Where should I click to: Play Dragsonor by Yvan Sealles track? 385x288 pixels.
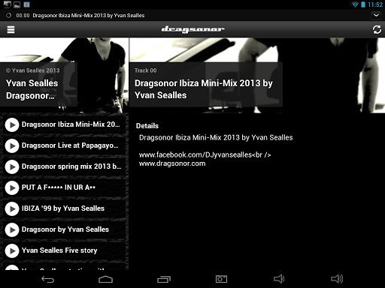[x=12, y=229]
